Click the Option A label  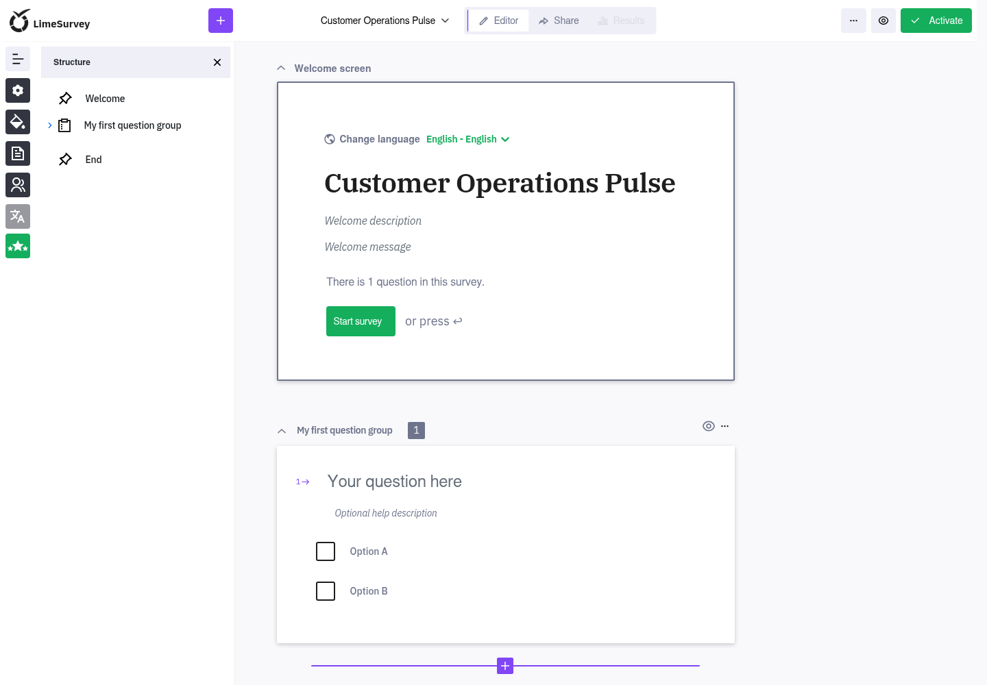coord(369,551)
